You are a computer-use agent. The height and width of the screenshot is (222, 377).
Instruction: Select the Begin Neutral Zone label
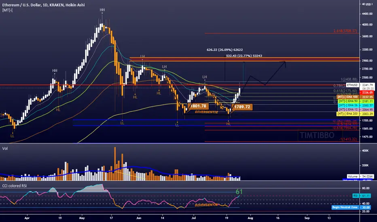tap(345, 207)
